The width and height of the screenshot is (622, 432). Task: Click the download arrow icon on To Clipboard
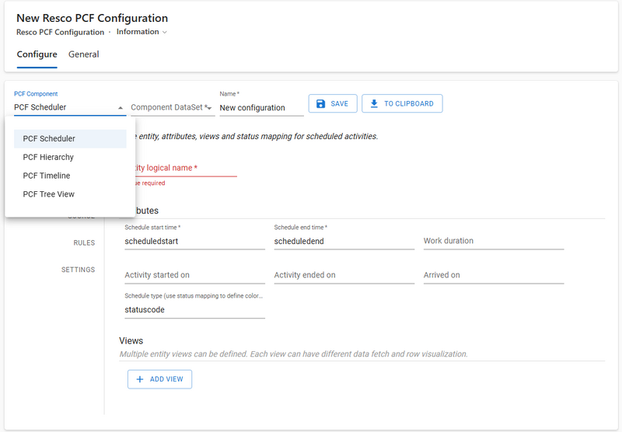[x=374, y=104]
